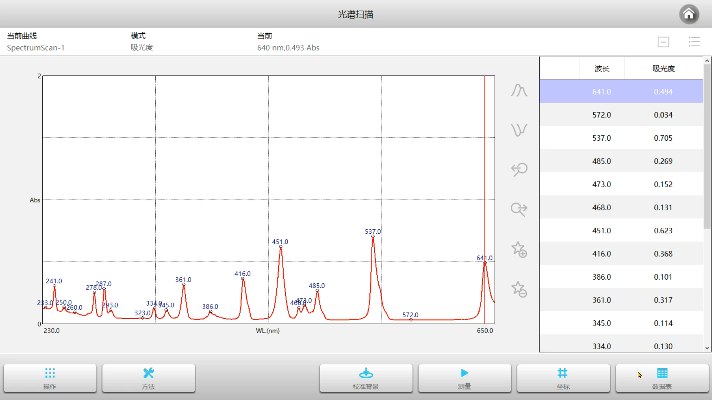The height and width of the screenshot is (400, 712).
Task: Click the 650.0 x-axis maximum label
Action: tap(485, 330)
